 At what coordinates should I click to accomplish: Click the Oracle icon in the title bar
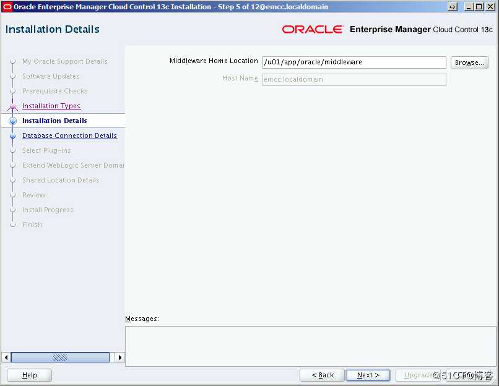pyautogui.click(x=7, y=6)
